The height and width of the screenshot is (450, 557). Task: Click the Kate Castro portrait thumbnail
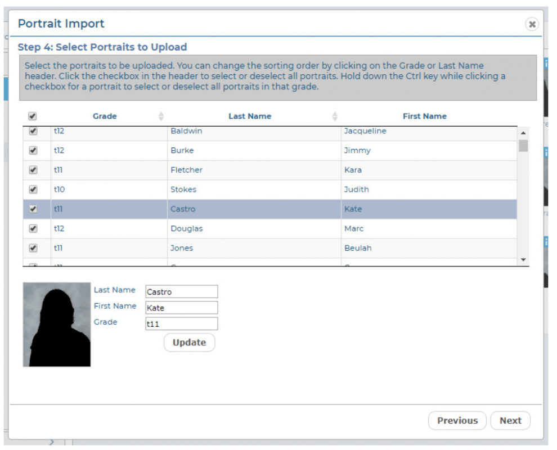point(57,325)
